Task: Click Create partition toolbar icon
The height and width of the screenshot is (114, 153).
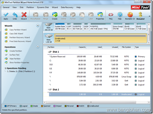Action: point(55,15)
